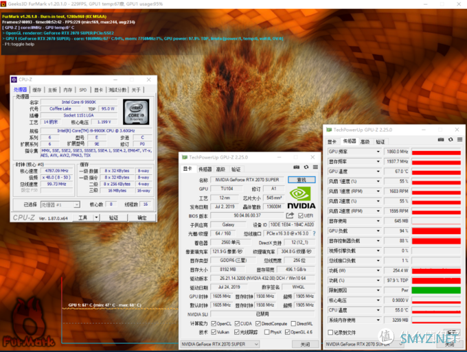The width and height of the screenshot is (467, 352).
Task: Click Intel Core i9 9900K name field
Action: coord(78,102)
